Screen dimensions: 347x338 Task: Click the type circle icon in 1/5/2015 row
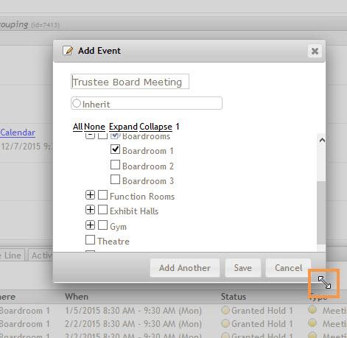tap(312, 310)
